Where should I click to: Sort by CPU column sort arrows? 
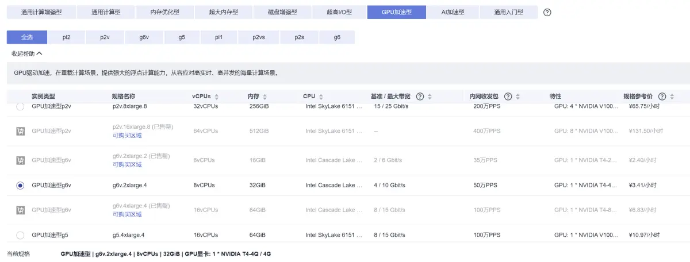321,97
